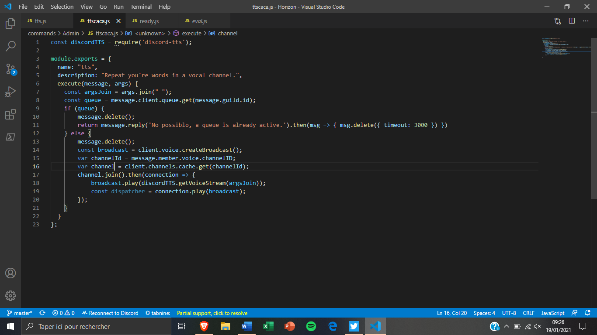Open the File menu
Viewport: 597px width, 335px height.
click(x=23, y=7)
